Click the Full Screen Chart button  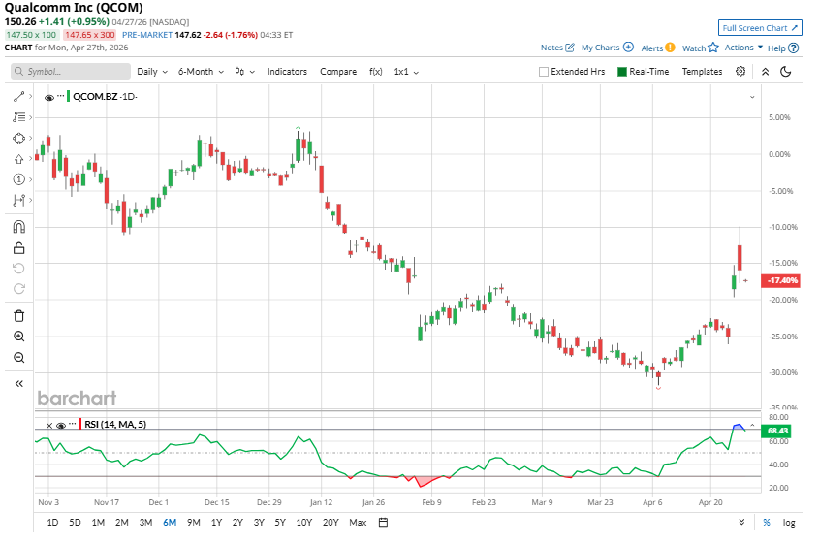pyautogui.click(x=760, y=28)
